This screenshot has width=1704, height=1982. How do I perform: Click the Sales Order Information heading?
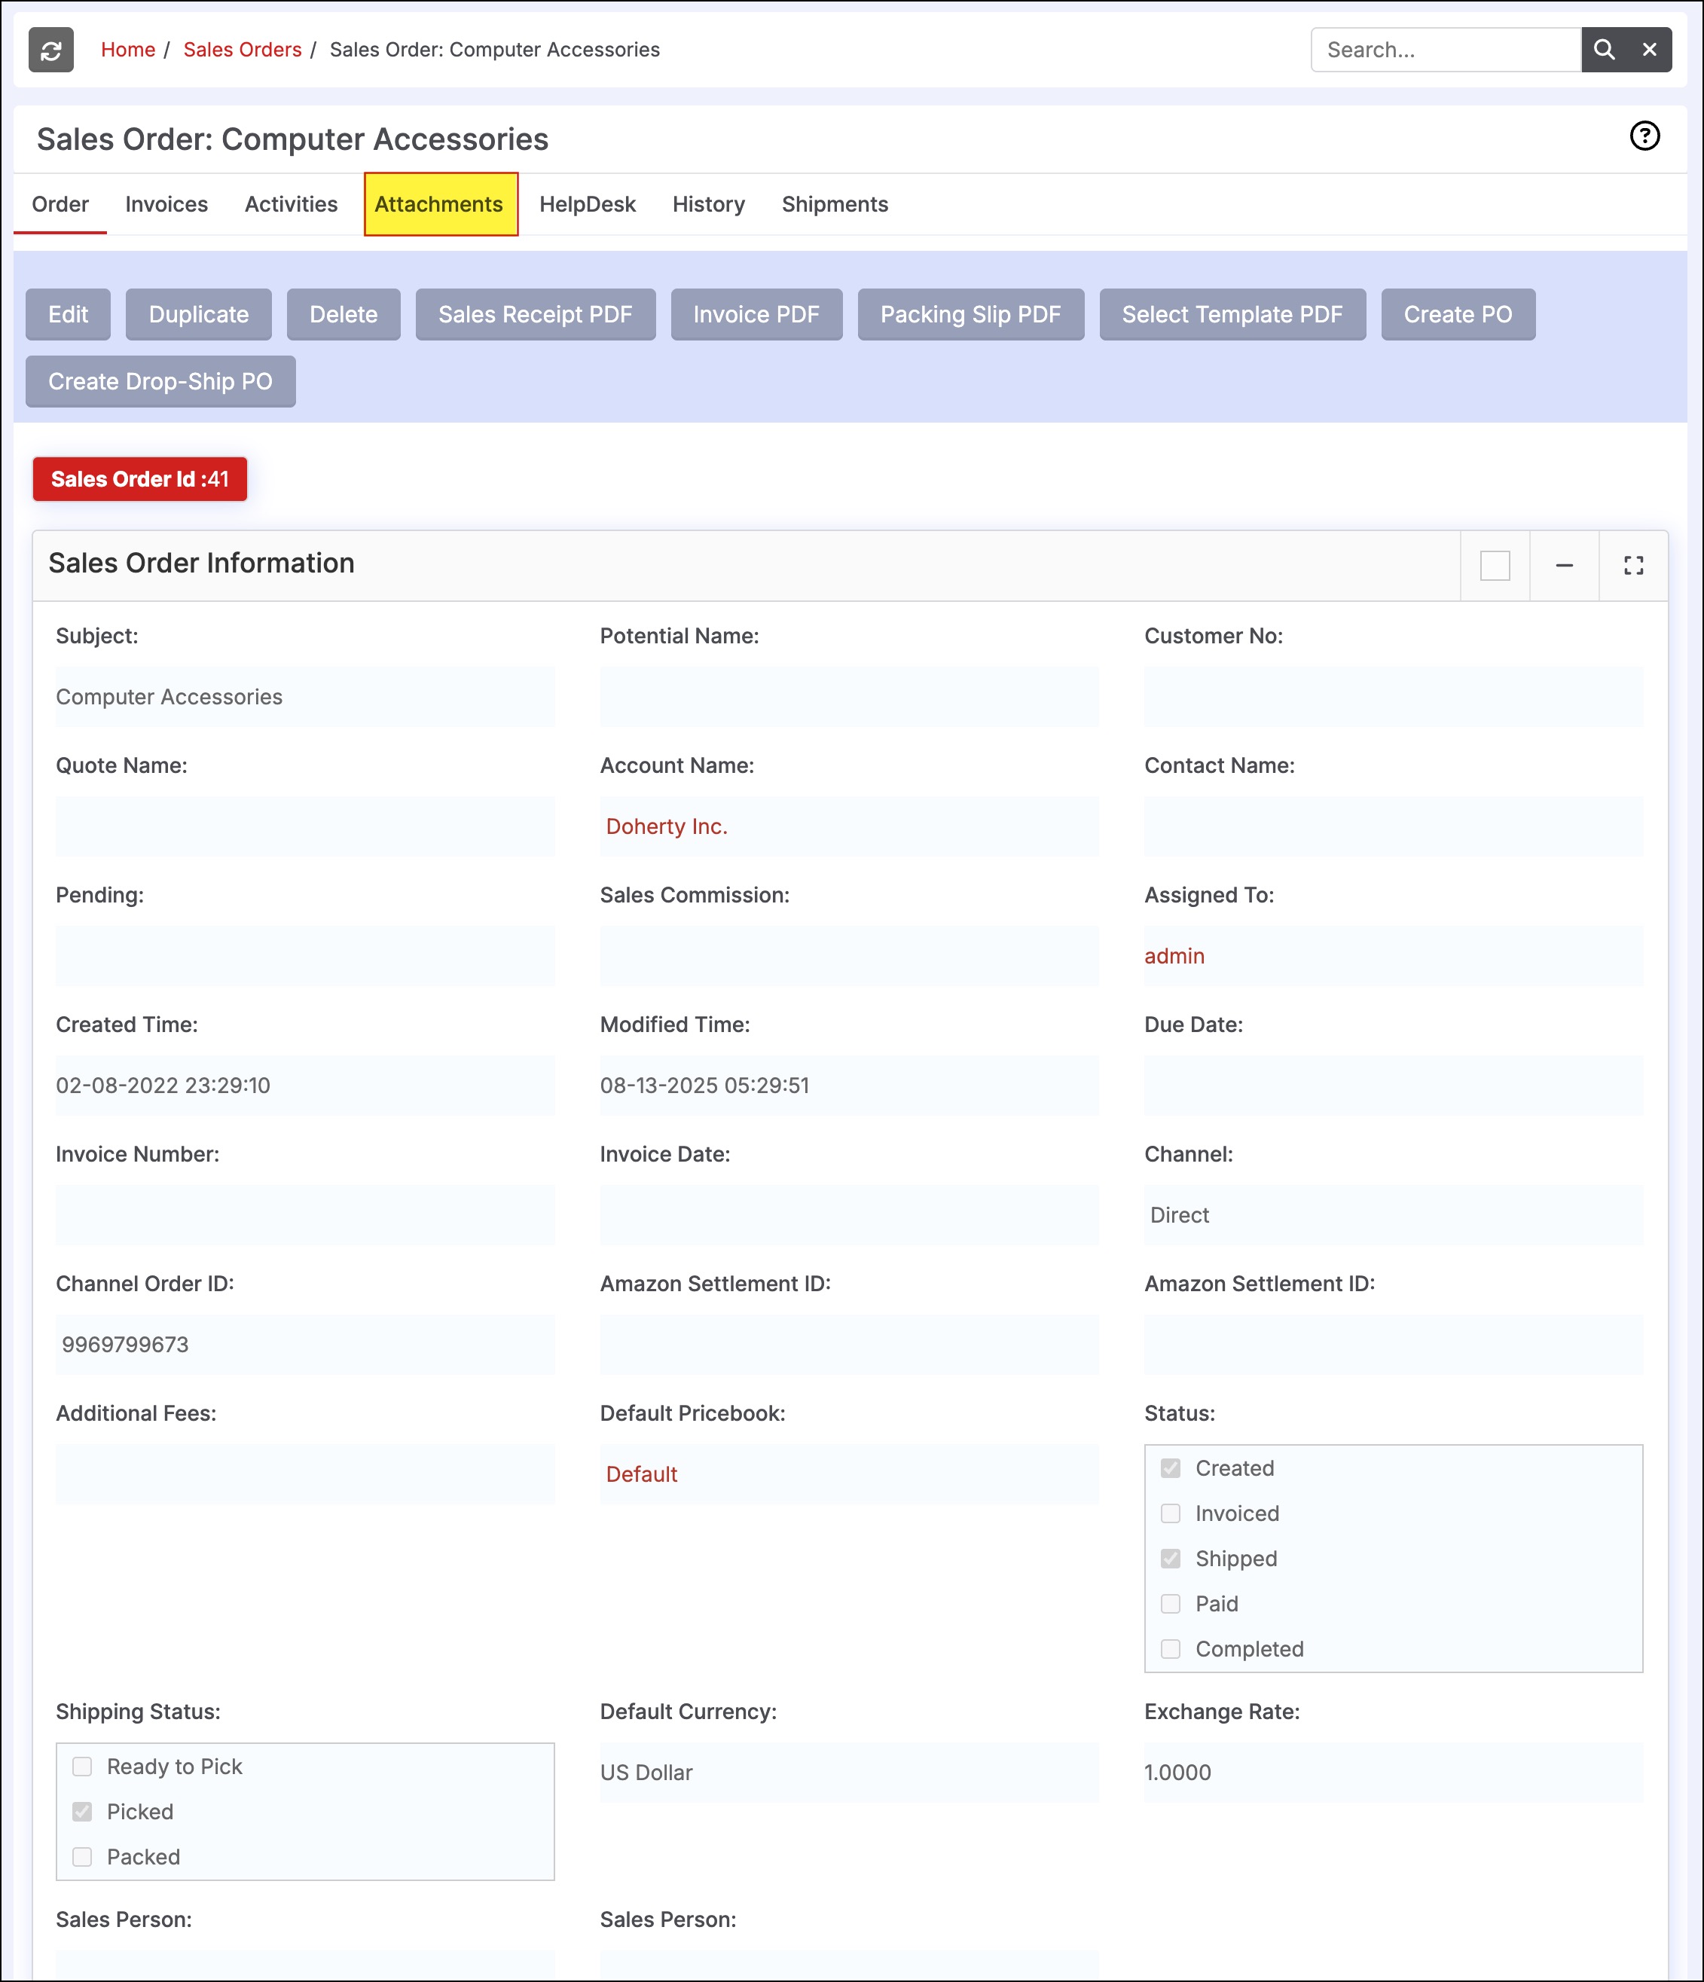(201, 563)
